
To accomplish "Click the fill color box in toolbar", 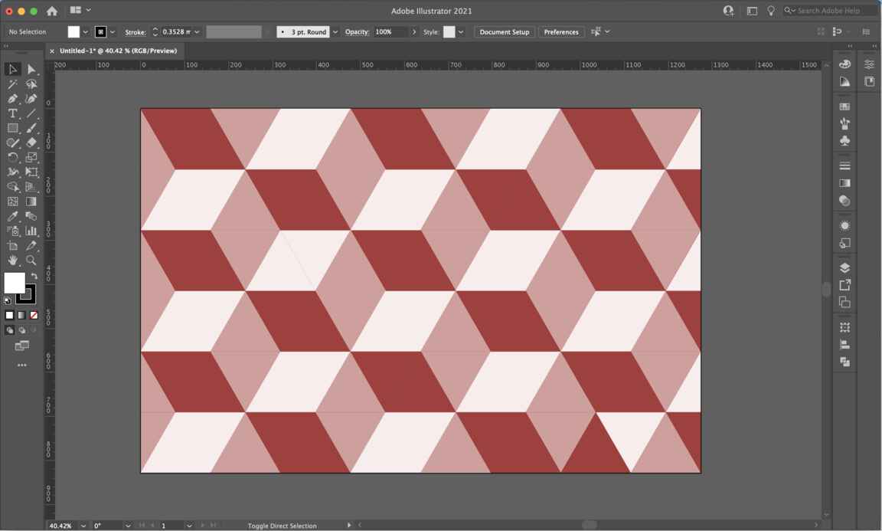I will [x=15, y=283].
